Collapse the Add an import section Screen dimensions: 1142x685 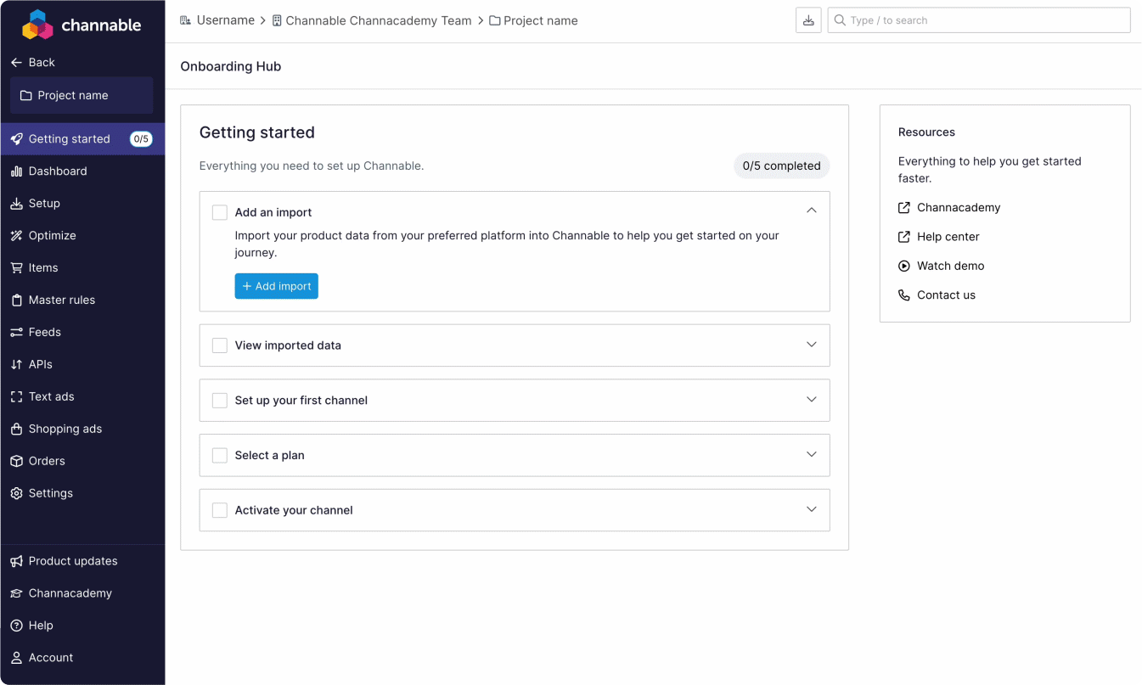(811, 210)
